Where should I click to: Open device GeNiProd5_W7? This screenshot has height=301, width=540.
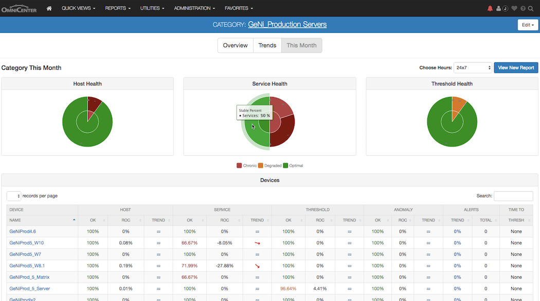(25, 254)
